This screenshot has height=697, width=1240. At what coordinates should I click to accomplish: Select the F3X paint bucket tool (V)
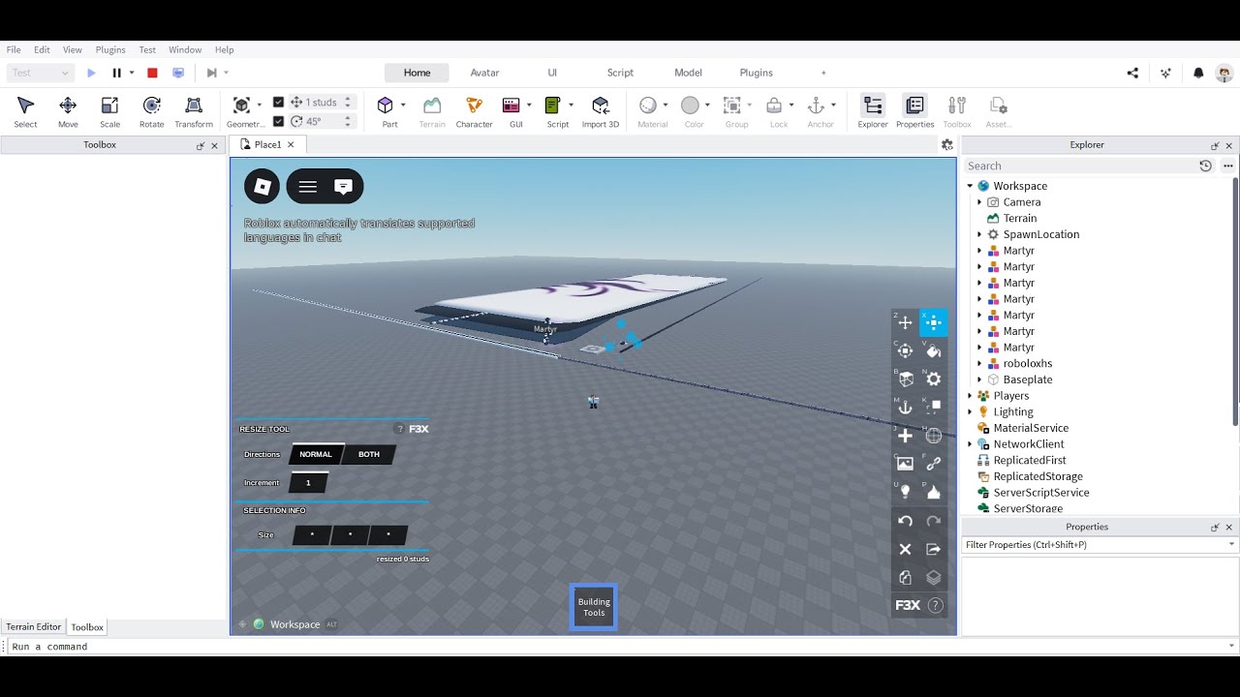tap(934, 350)
